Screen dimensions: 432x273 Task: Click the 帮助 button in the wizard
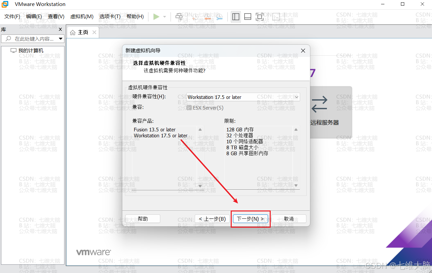(143, 219)
